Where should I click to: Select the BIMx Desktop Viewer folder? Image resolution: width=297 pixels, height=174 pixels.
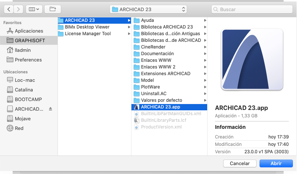[x=94, y=27]
